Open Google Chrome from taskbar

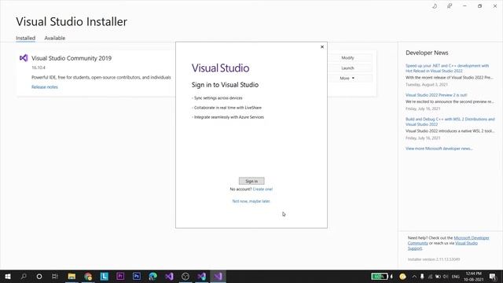pos(88,276)
